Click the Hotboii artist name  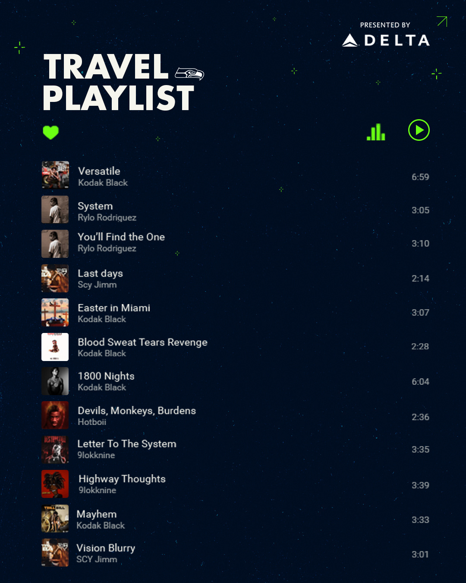click(92, 422)
